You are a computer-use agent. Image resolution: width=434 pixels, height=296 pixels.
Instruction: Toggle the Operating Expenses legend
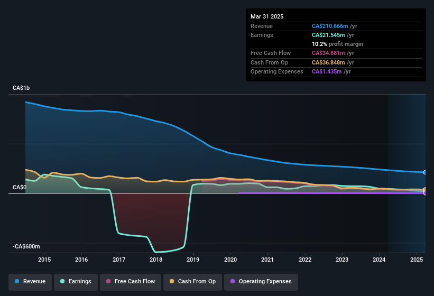point(261,282)
